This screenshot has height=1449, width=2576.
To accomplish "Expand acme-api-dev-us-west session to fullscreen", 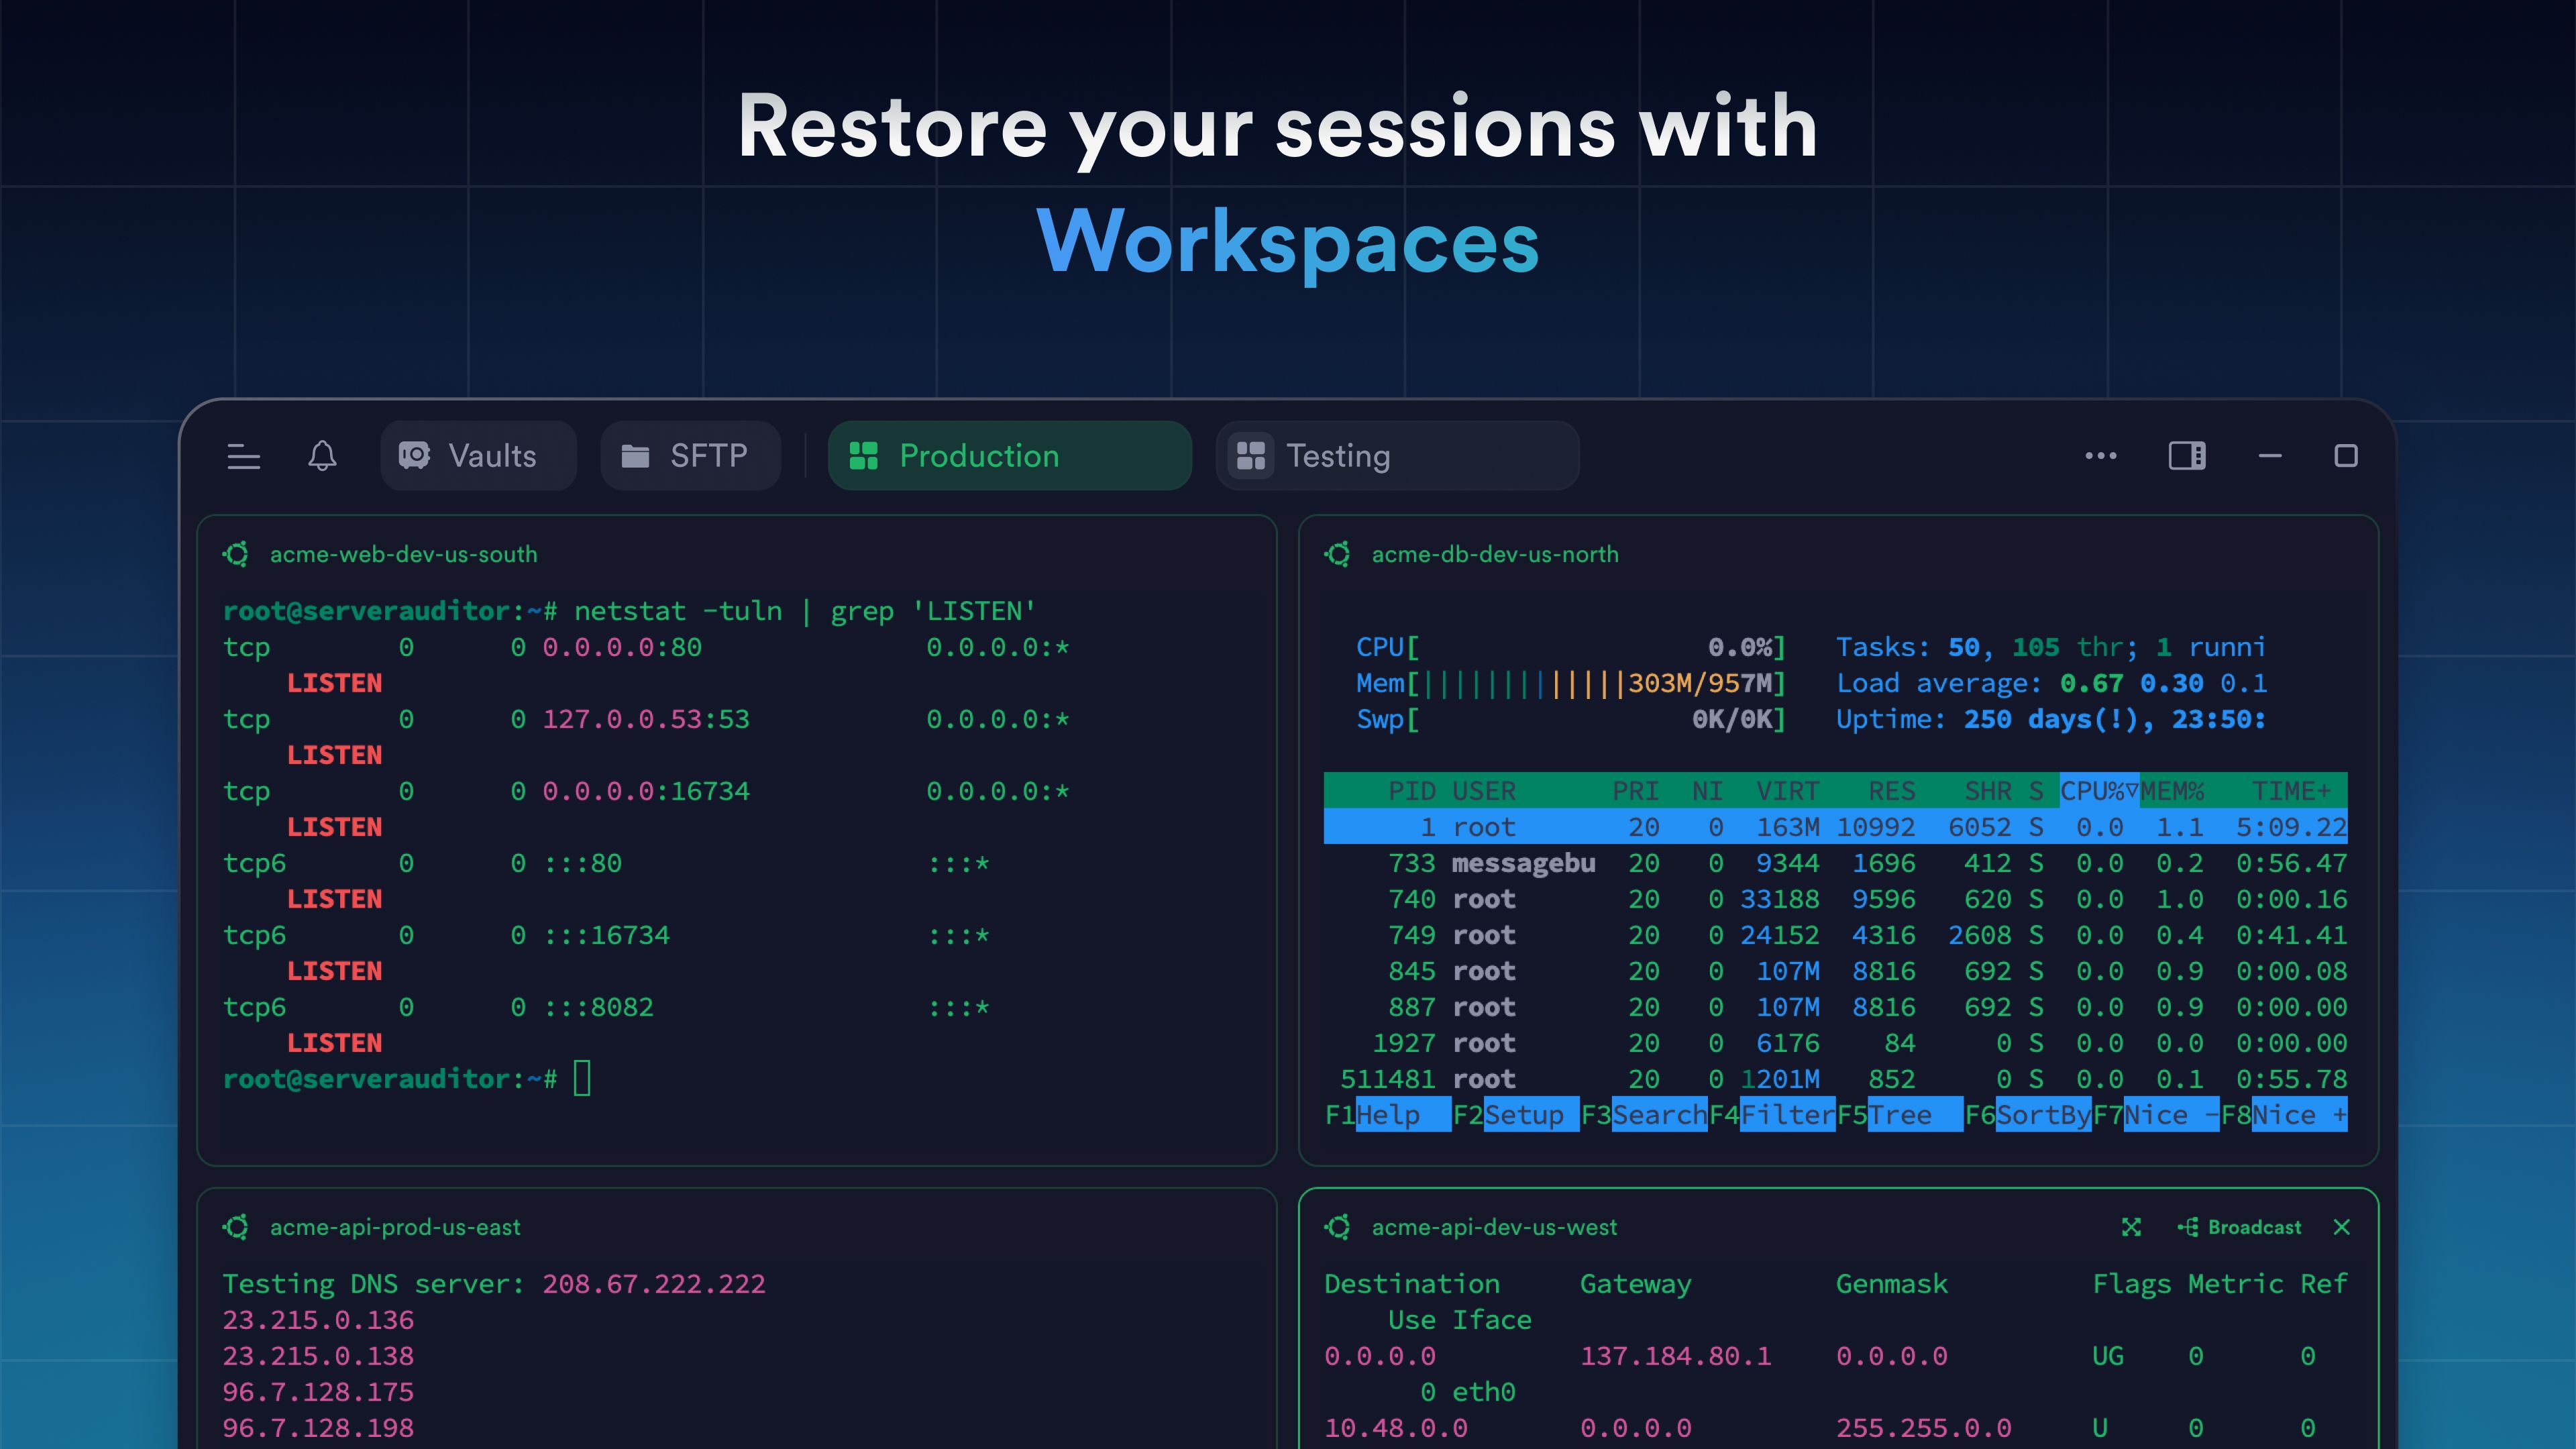I will click(x=2131, y=1227).
